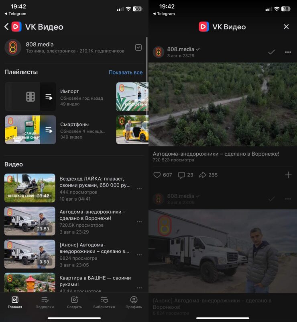Tap Показать все for playlists

click(125, 72)
